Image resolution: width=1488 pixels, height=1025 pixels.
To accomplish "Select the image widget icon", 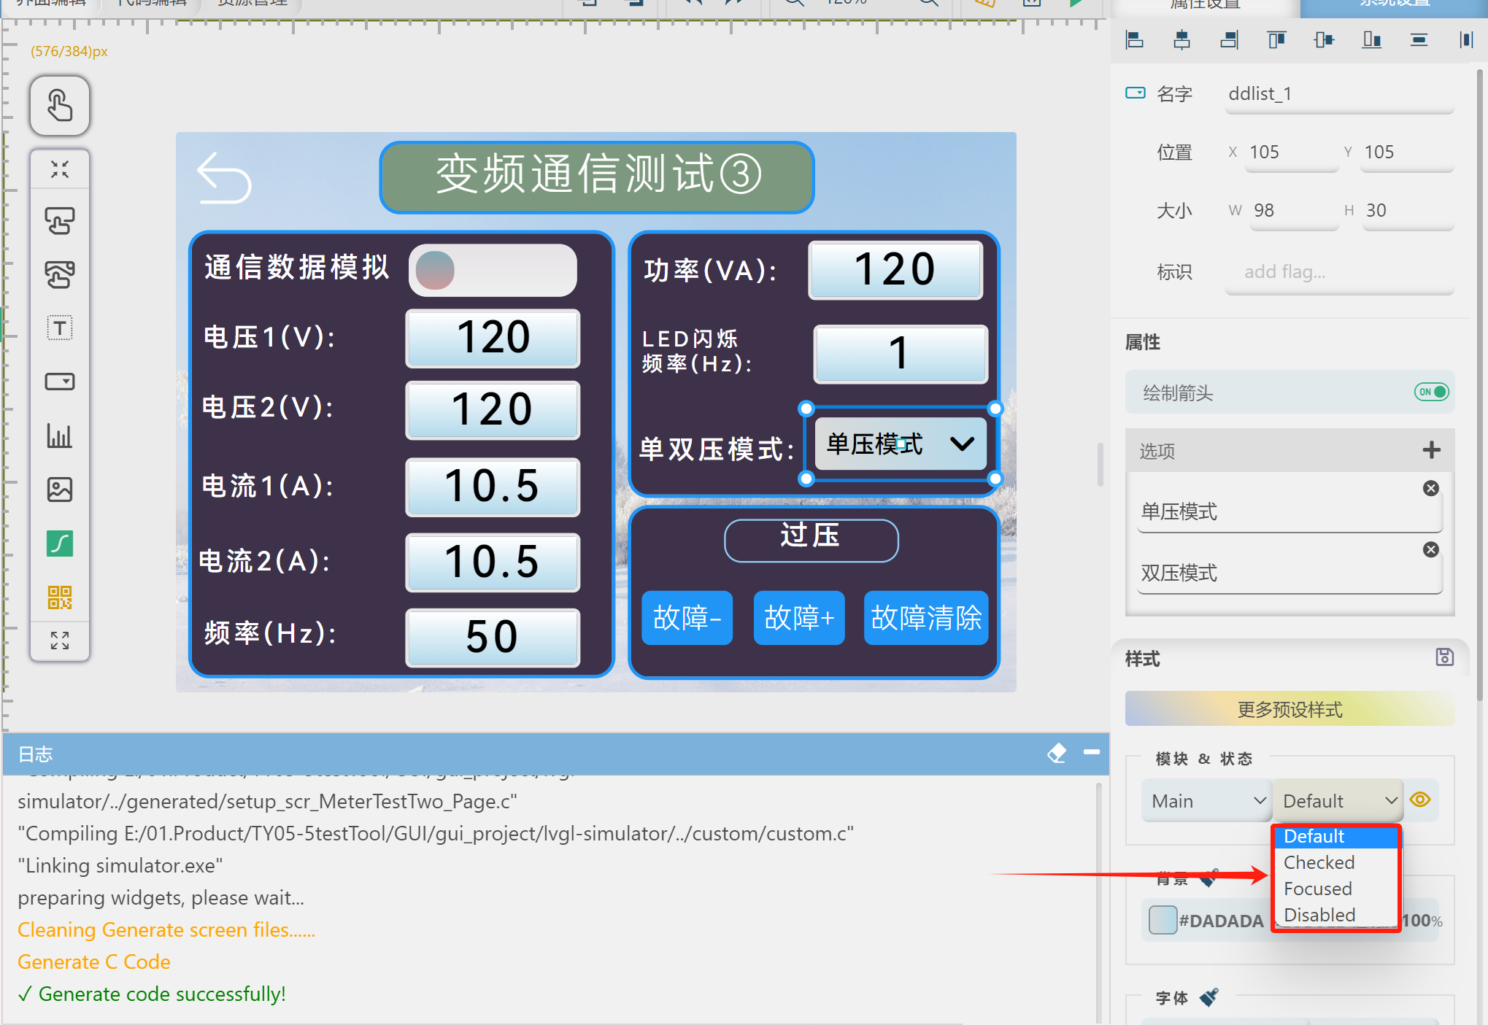I will [60, 490].
